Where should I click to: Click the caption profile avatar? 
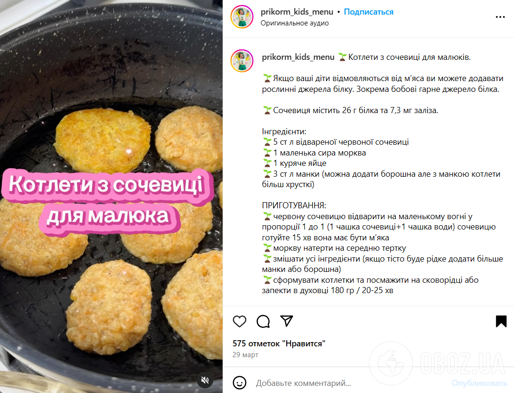coord(242,61)
